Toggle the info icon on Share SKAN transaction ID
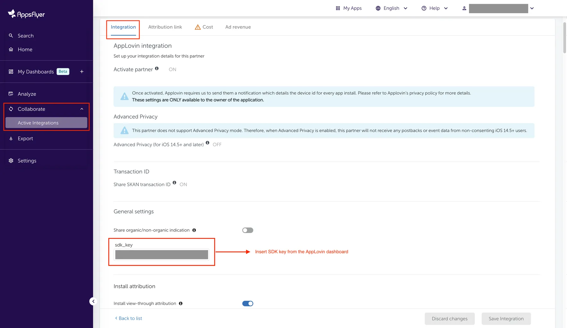This screenshot has height=328, width=567. pyautogui.click(x=174, y=182)
